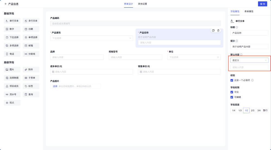
Task: Expand the 单位 dropdown select
Action: pyautogui.click(x=194, y=57)
